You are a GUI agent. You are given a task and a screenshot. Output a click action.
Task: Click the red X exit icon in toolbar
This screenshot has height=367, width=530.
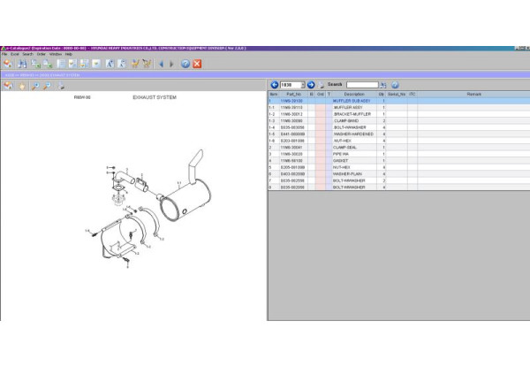tap(197, 64)
